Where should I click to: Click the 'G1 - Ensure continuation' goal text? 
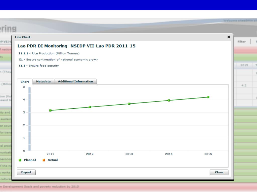pos(58,59)
